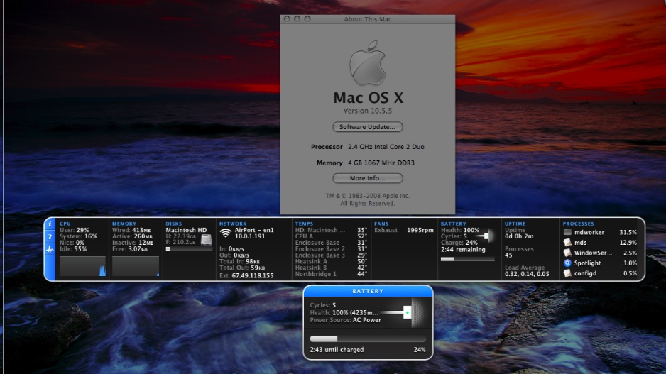Click "Free: 3.07GB" memory reading
Viewport: 666px width, 374px height.
point(131,249)
